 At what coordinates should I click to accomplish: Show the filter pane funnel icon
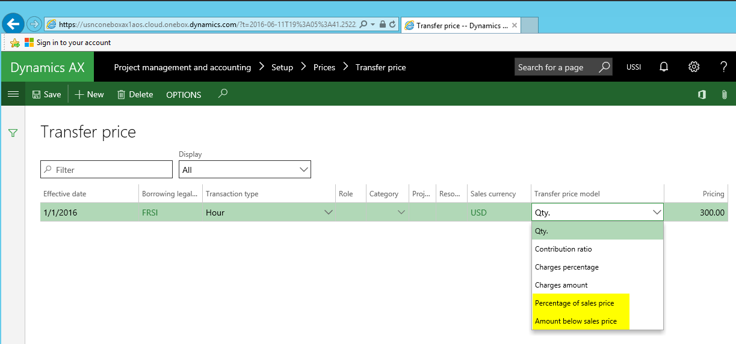(13, 133)
